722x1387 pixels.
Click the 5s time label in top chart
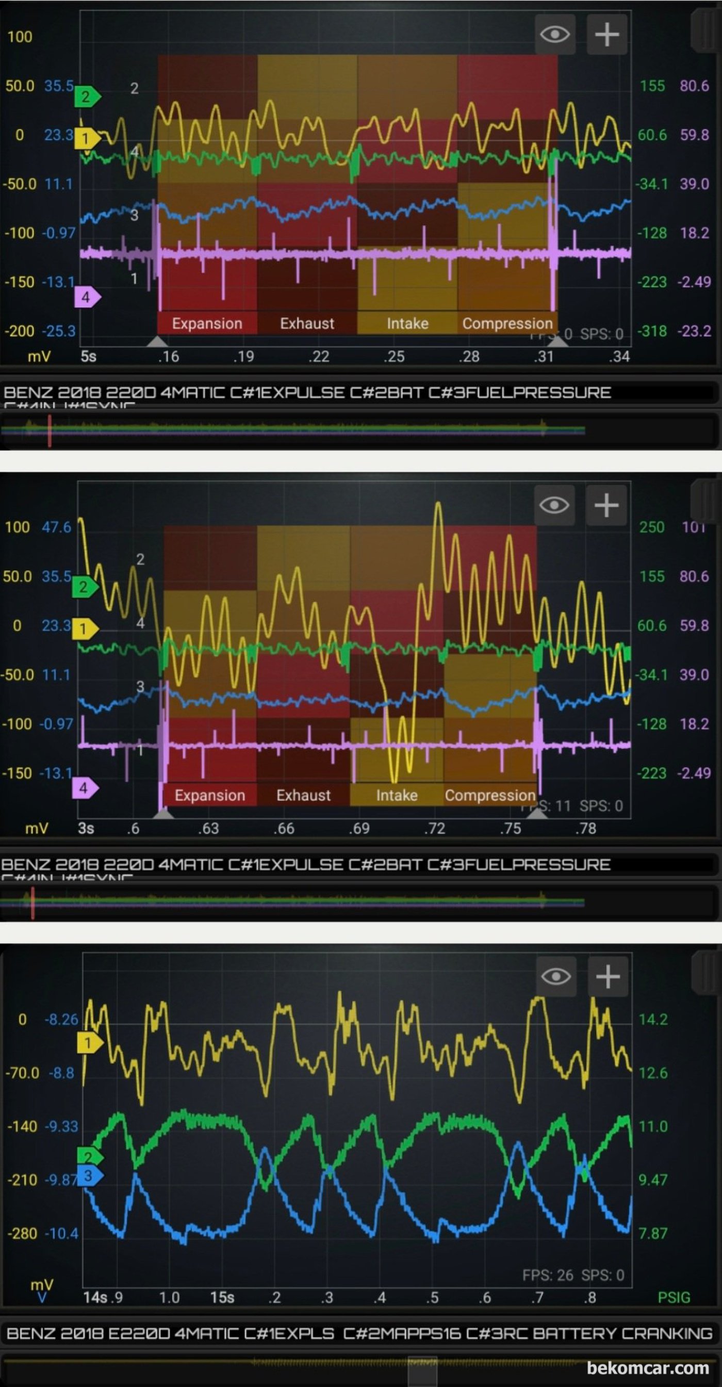88,357
